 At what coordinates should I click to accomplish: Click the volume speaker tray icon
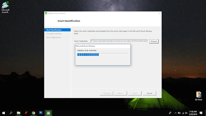coord(186,113)
